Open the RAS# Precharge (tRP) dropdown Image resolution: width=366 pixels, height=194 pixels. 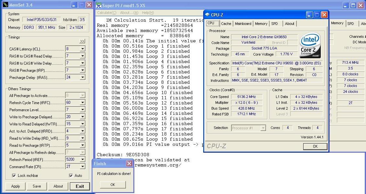tap(83, 70)
